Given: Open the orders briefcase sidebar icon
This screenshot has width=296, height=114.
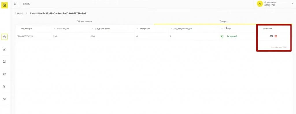Looking at the screenshot, I should [4, 37].
